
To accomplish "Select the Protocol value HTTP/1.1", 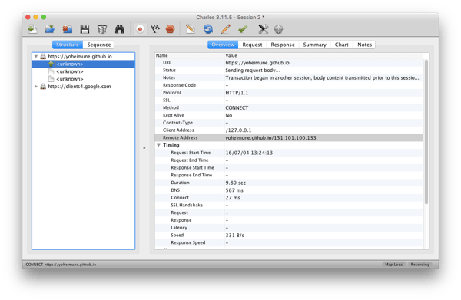I will click(x=237, y=93).
